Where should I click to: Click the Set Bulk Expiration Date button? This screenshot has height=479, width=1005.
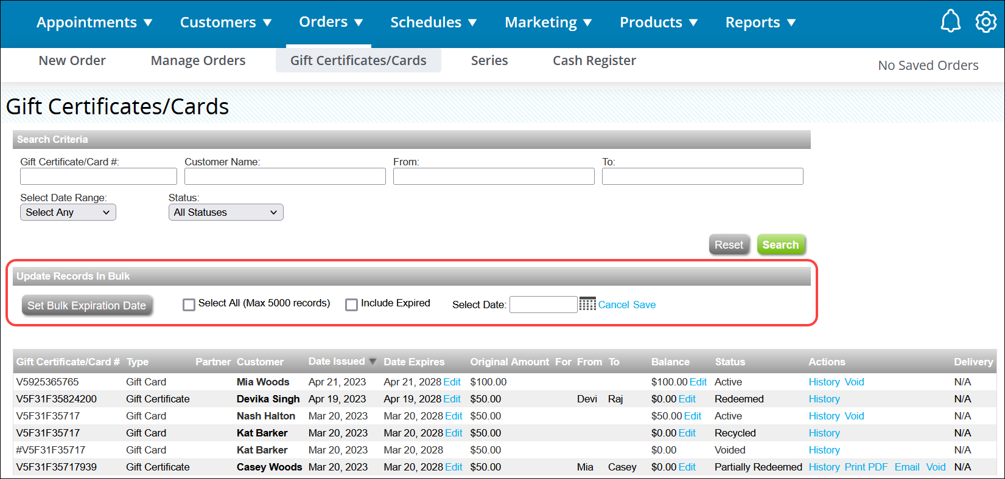click(x=86, y=305)
